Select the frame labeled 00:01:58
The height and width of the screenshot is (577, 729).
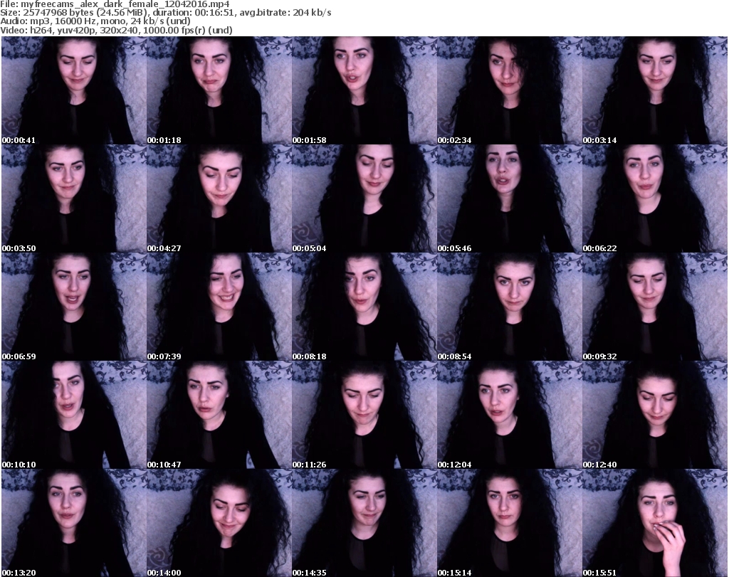364,90
